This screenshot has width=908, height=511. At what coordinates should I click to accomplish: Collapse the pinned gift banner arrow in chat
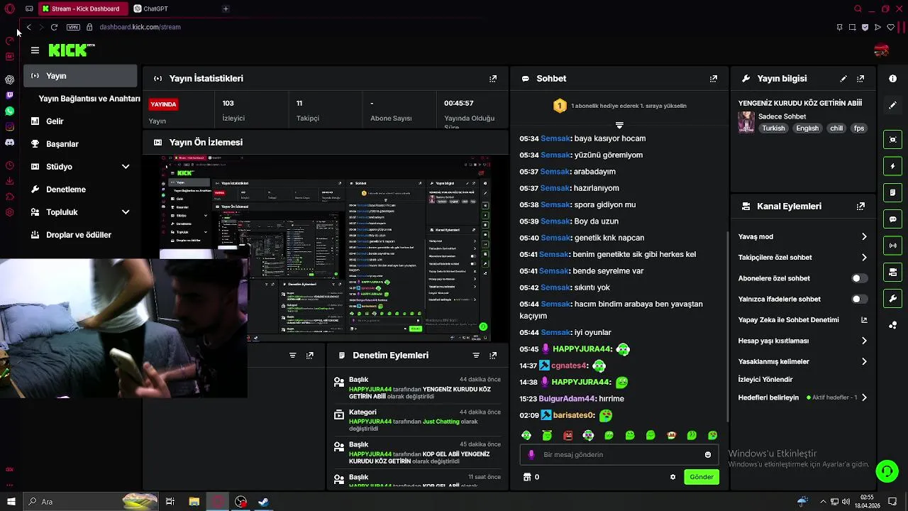pyautogui.click(x=619, y=126)
